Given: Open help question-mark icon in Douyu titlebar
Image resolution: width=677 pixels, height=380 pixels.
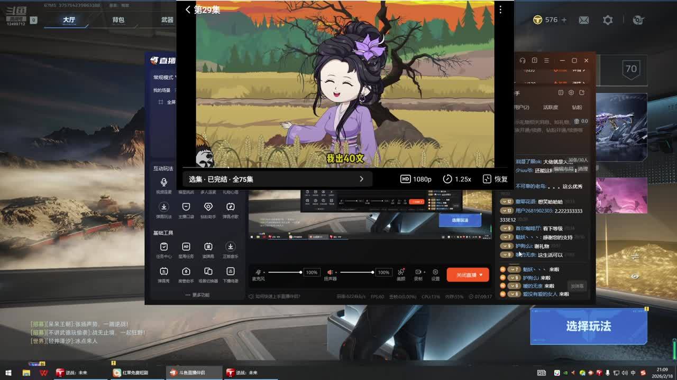Looking at the screenshot, I should 535,61.
